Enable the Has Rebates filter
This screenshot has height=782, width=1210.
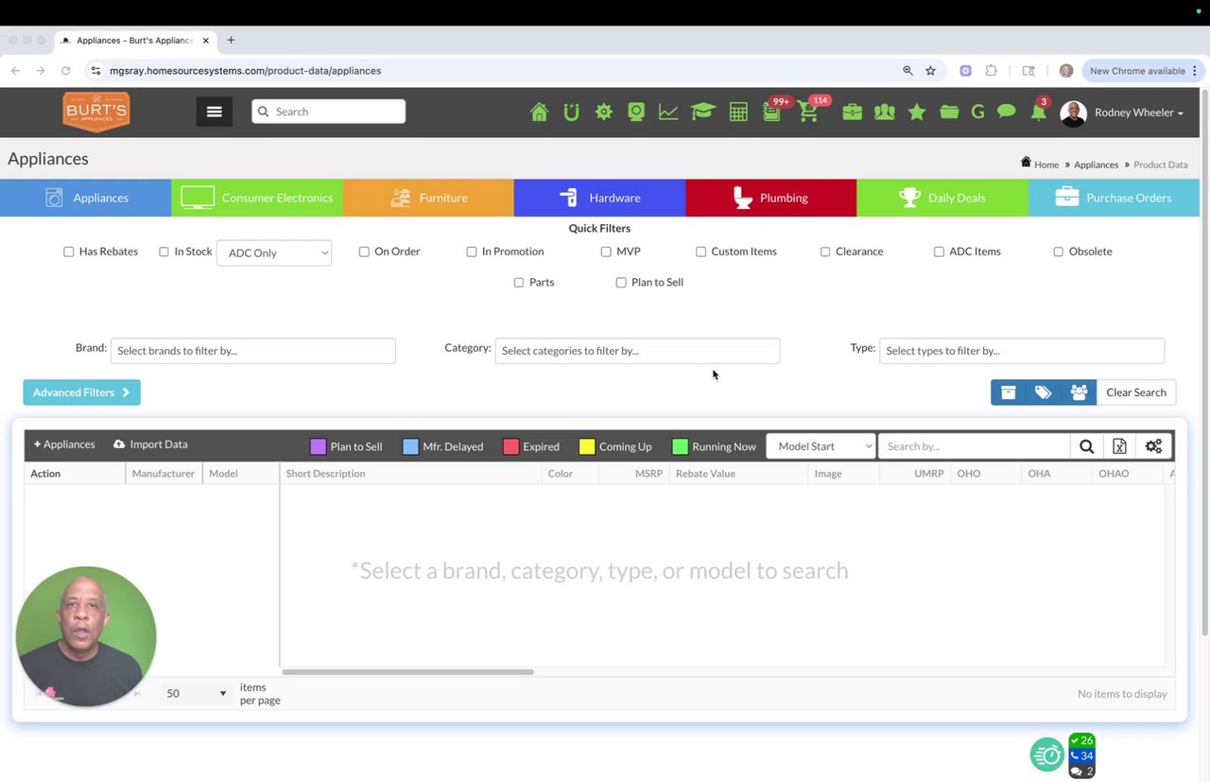click(69, 252)
